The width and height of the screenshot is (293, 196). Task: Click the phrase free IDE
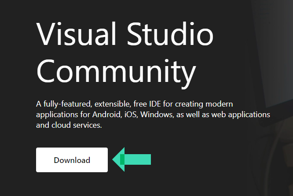tap(154, 104)
